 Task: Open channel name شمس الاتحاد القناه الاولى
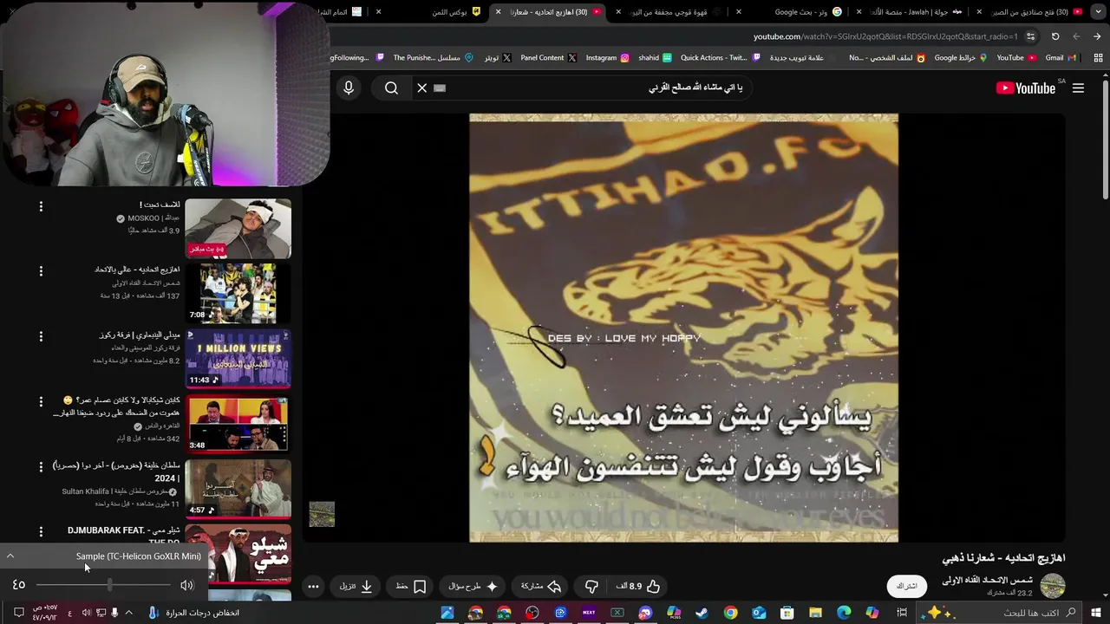(988, 580)
